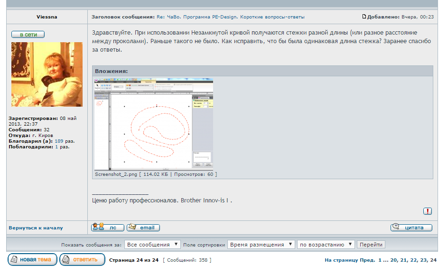Open the 'Все сообщения' dropdown
This screenshot has height=274, width=448.
152,245
